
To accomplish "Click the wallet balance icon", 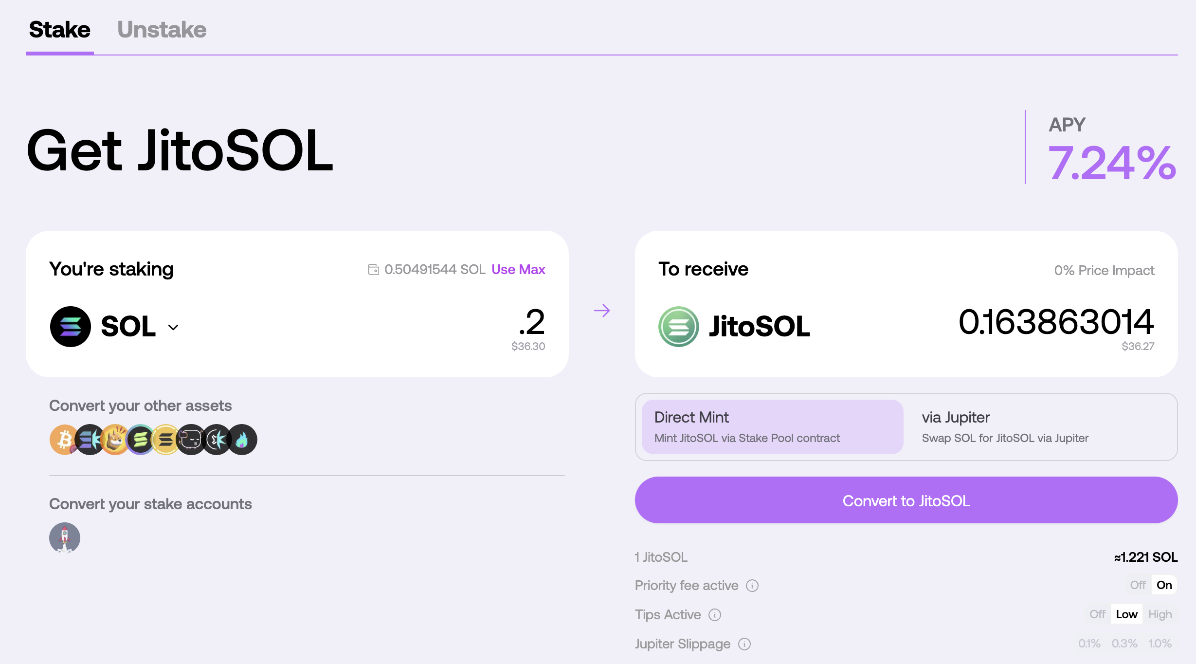I will point(373,269).
